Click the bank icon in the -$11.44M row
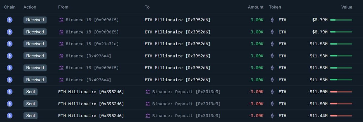 click(x=148, y=116)
